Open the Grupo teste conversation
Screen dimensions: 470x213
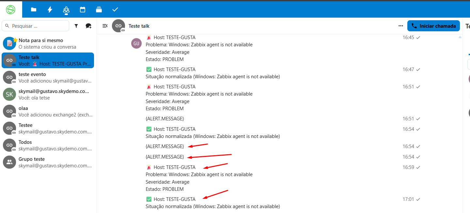48,162
